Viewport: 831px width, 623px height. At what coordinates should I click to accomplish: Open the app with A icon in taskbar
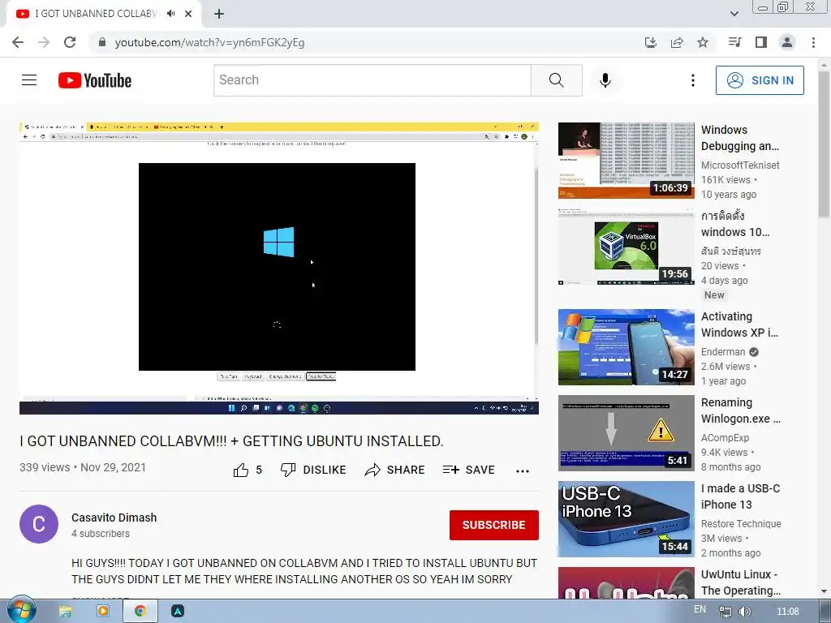coord(178,612)
